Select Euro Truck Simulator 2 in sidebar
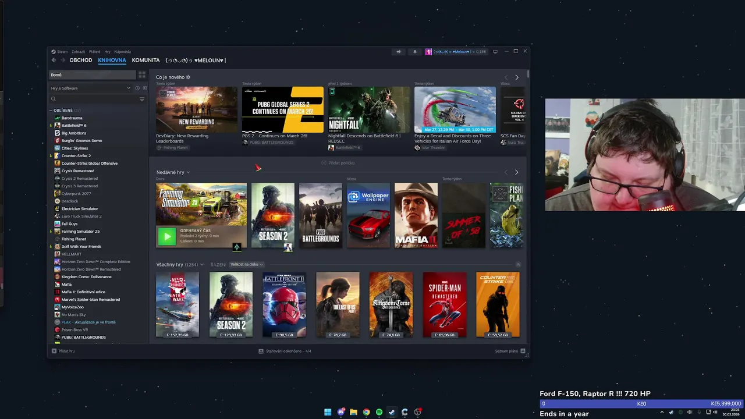 pyautogui.click(x=81, y=216)
